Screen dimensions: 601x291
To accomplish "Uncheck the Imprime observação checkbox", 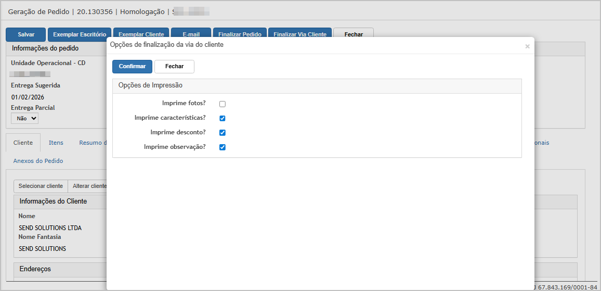I will point(223,147).
